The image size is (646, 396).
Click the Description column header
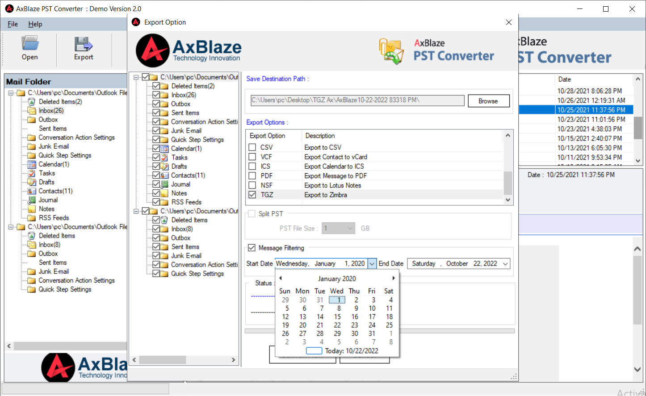(320, 136)
